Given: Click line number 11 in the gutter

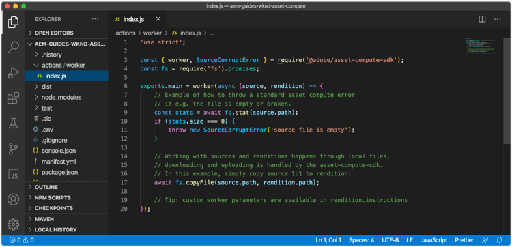Looking at the screenshot, I should tap(124, 130).
